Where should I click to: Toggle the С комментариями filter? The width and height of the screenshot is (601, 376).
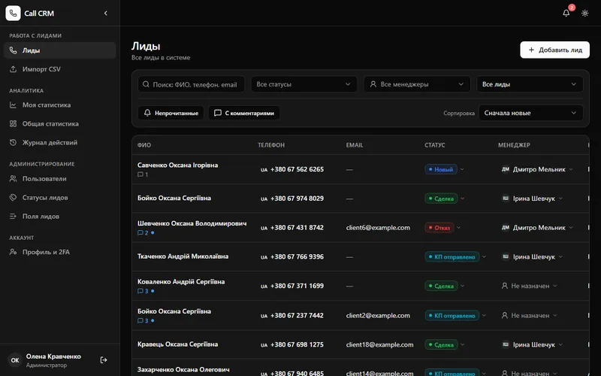[244, 113]
